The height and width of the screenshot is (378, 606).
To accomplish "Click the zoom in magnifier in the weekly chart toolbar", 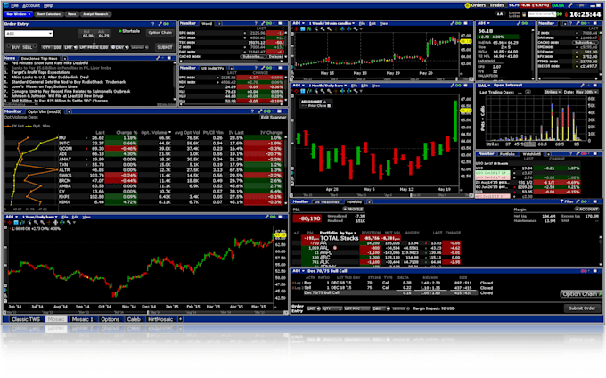I will click(323, 29).
